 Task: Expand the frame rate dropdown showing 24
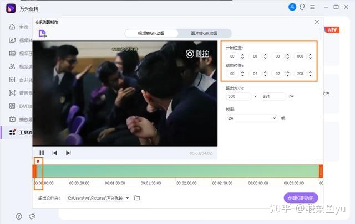tap(252, 118)
